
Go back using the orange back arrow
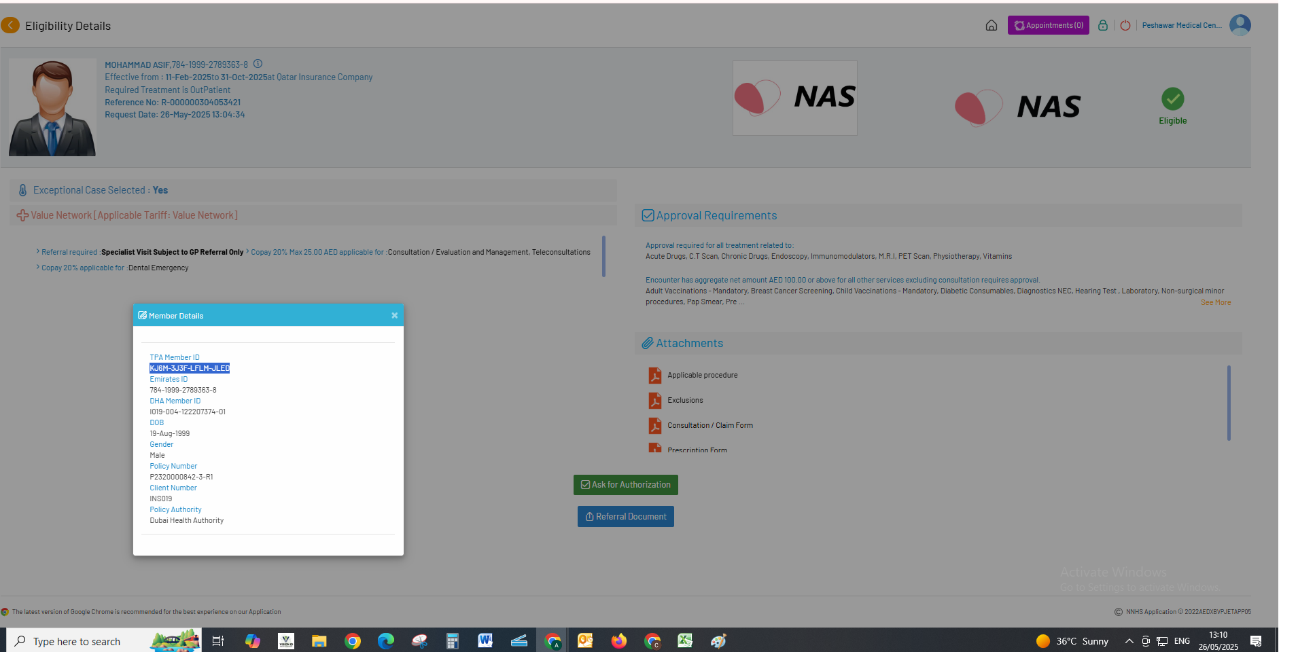(x=10, y=25)
